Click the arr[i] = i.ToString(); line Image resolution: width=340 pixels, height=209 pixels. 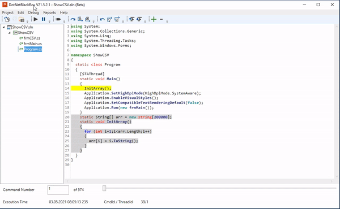pyautogui.click(x=113, y=141)
